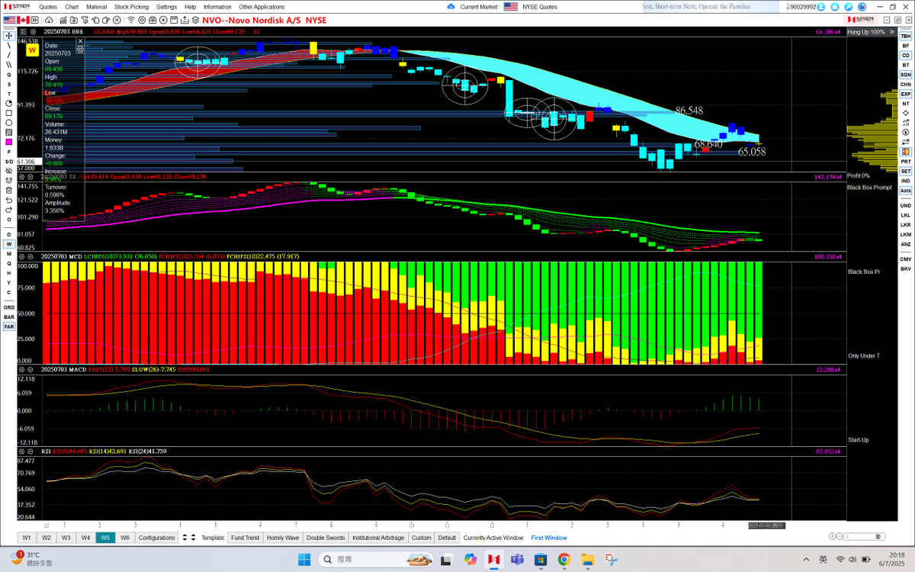Open the Settings menu
915x572 pixels.
pos(166,7)
